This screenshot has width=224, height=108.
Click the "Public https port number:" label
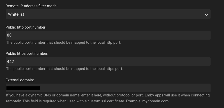27,53
